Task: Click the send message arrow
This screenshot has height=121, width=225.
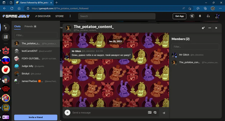Action: [164, 113]
